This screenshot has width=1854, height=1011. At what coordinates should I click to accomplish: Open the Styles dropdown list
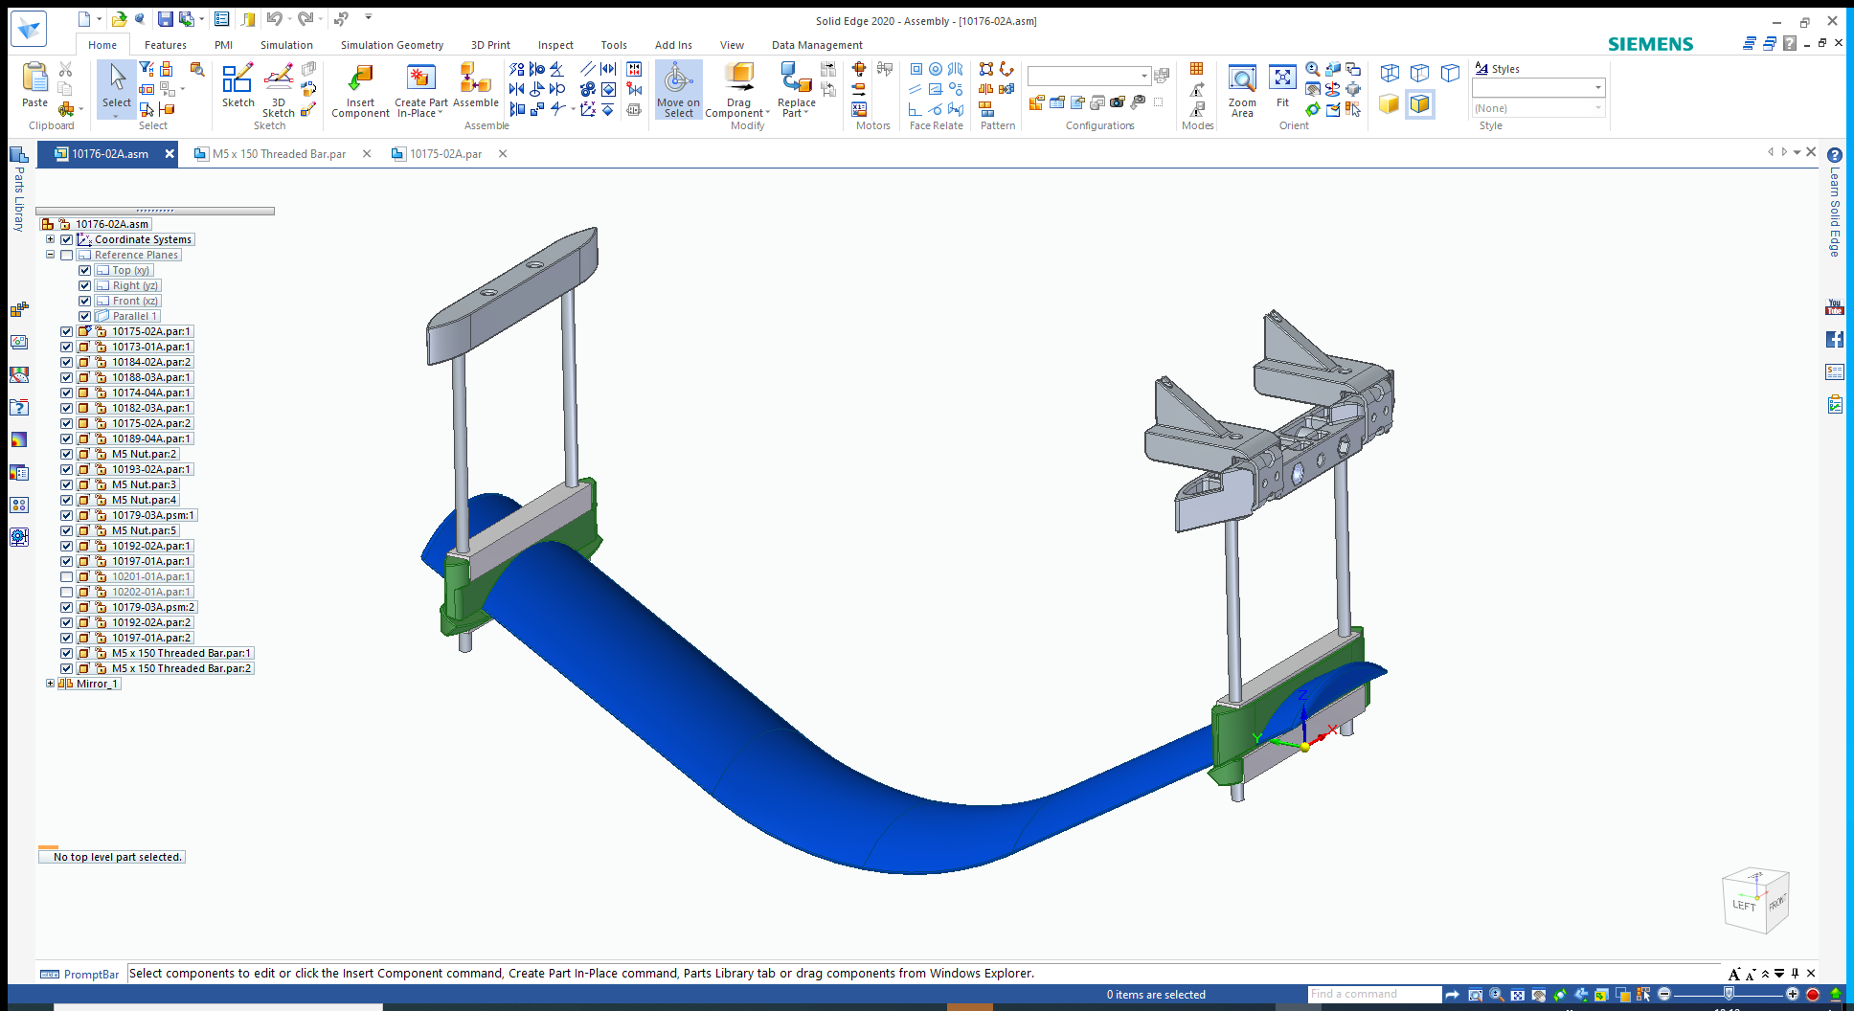coord(1597,88)
